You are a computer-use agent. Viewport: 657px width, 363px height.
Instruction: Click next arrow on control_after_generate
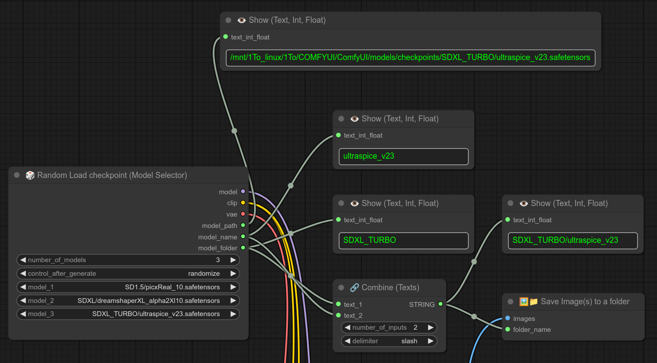click(x=233, y=274)
